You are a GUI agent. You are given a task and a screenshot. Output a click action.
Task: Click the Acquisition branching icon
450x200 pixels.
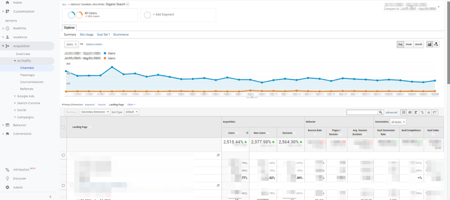tap(7, 46)
